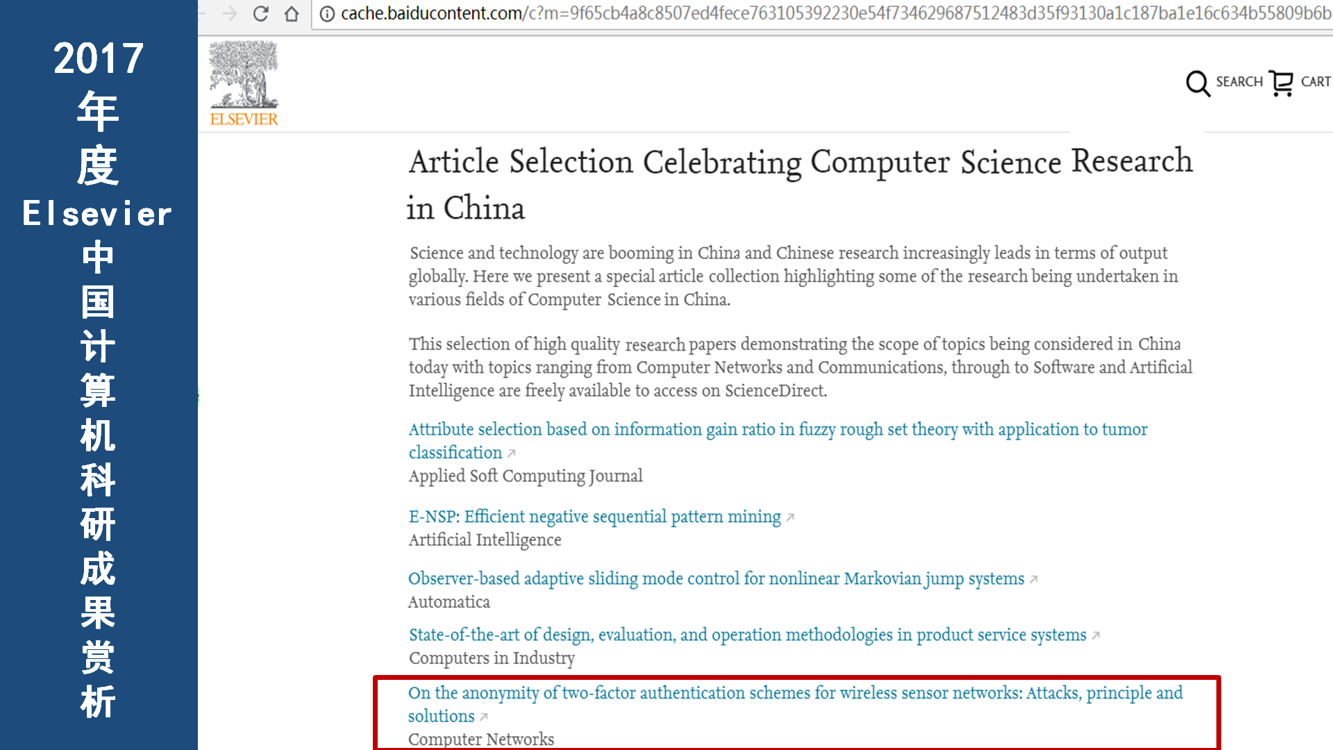Screen dimensions: 1333x750
Task: Click external-link arrow after Markovian jump systems
Action: pyautogui.click(x=1033, y=579)
